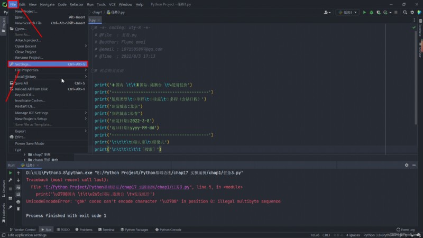Click up arrow in Run panel gutter
Image resolution: width=423 pixels, height=238 pixels.
click(x=19, y=173)
